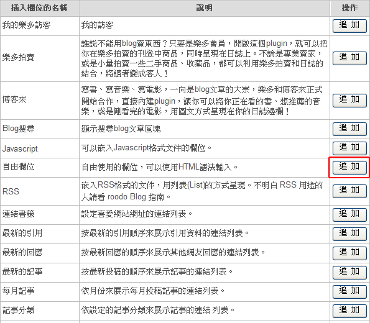
Task: Click the 插入欄位的名稱 column header
Action: click(40, 8)
